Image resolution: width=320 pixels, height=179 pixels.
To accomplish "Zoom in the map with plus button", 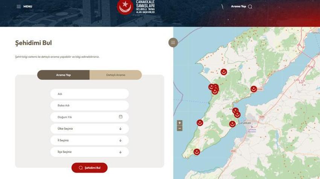I will coord(180,123).
